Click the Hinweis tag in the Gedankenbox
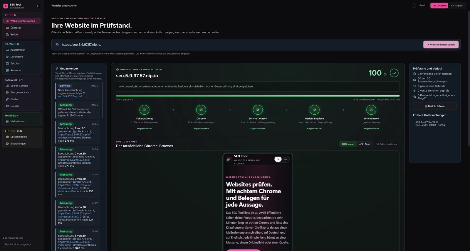The image size is (470, 251). click(x=65, y=86)
